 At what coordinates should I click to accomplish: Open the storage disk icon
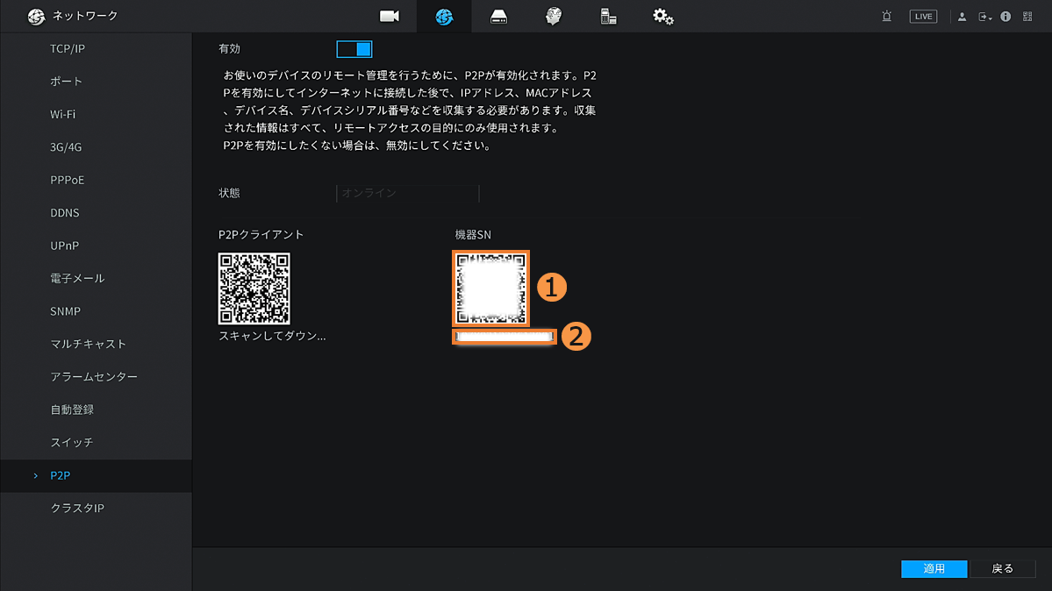tap(498, 17)
